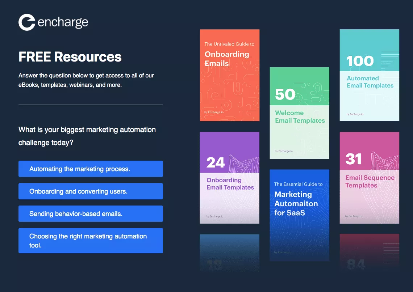Click the 'Answer the question below' description text
This screenshot has width=413, height=292.
[x=86, y=80]
